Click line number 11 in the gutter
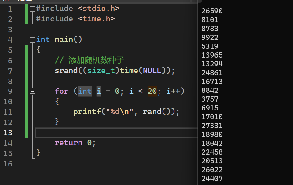 pos(8,112)
